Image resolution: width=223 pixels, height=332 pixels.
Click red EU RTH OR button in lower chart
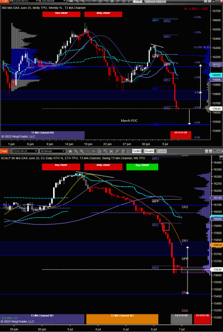tap(202, 319)
